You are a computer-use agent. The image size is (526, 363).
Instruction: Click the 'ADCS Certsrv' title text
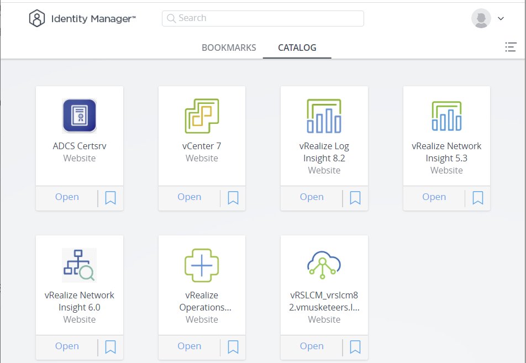click(x=80, y=146)
